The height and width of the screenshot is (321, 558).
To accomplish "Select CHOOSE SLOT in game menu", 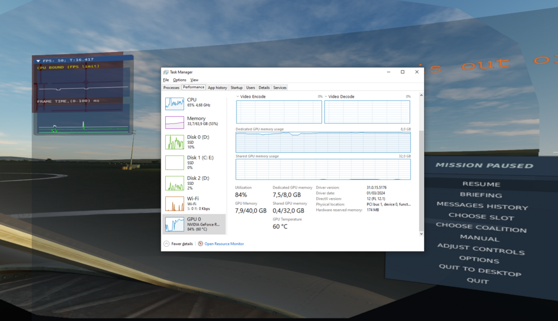I will pos(481,217).
